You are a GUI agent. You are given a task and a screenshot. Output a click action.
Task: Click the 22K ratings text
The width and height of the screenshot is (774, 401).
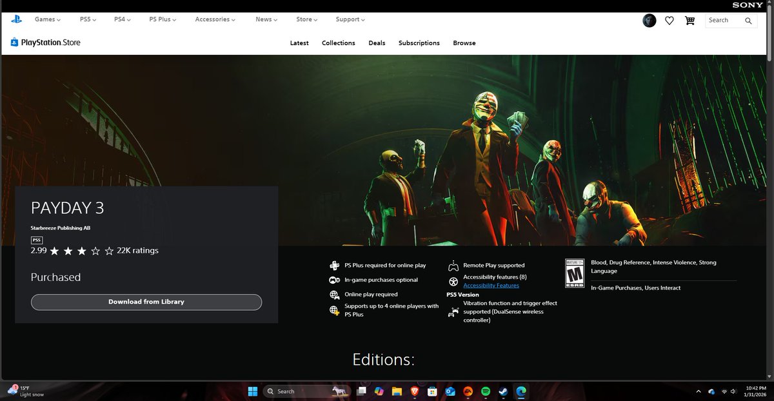137,250
